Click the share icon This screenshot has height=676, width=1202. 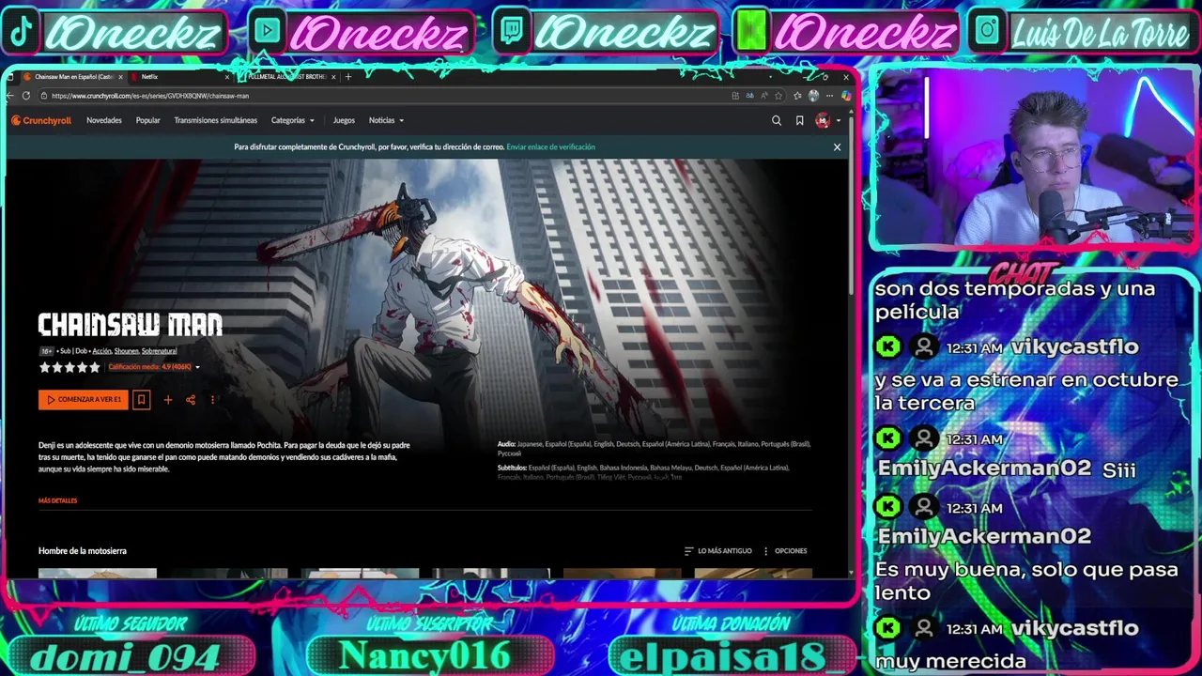pyautogui.click(x=191, y=399)
